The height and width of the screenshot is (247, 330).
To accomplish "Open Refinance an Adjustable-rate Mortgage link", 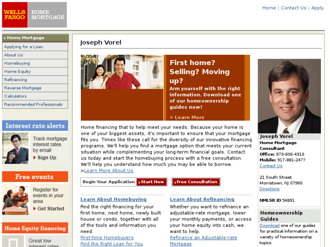I will pyautogui.click(x=203, y=241).
